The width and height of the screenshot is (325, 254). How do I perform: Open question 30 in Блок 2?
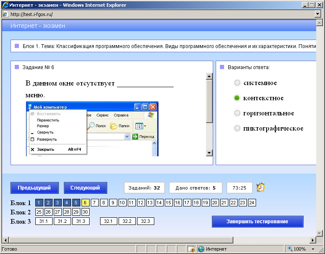click(85, 212)
